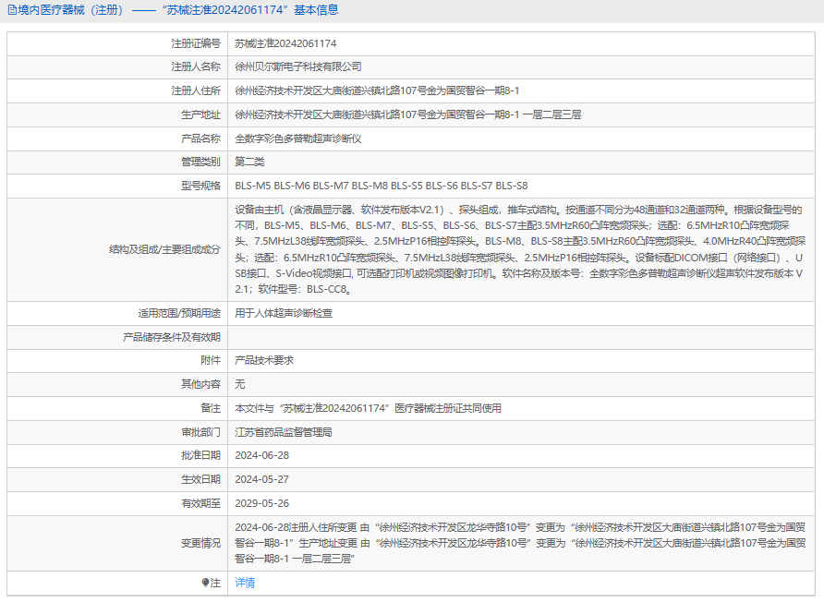Select the 注册人住所 address value

[x=377, y=90]
